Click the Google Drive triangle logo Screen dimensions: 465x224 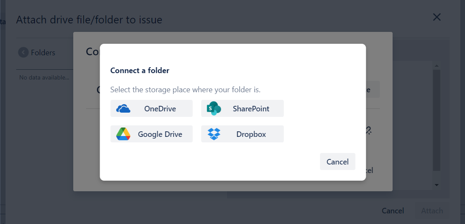[123, 134]
